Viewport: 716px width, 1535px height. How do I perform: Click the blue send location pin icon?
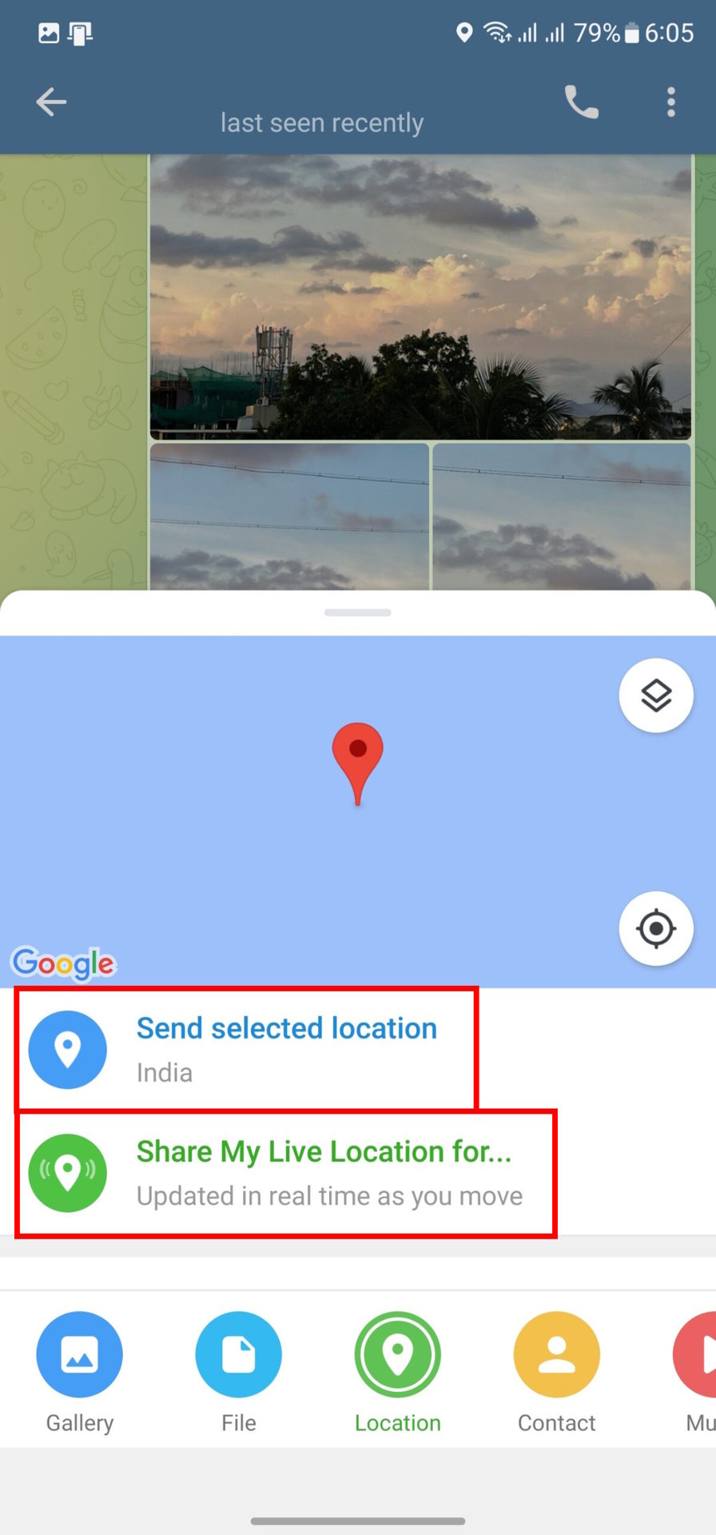[68, 1050]
